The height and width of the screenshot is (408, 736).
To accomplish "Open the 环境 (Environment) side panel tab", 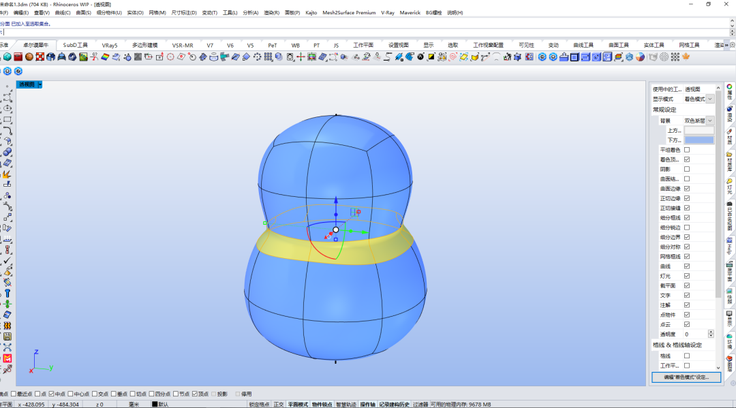I will click(730, 342).
